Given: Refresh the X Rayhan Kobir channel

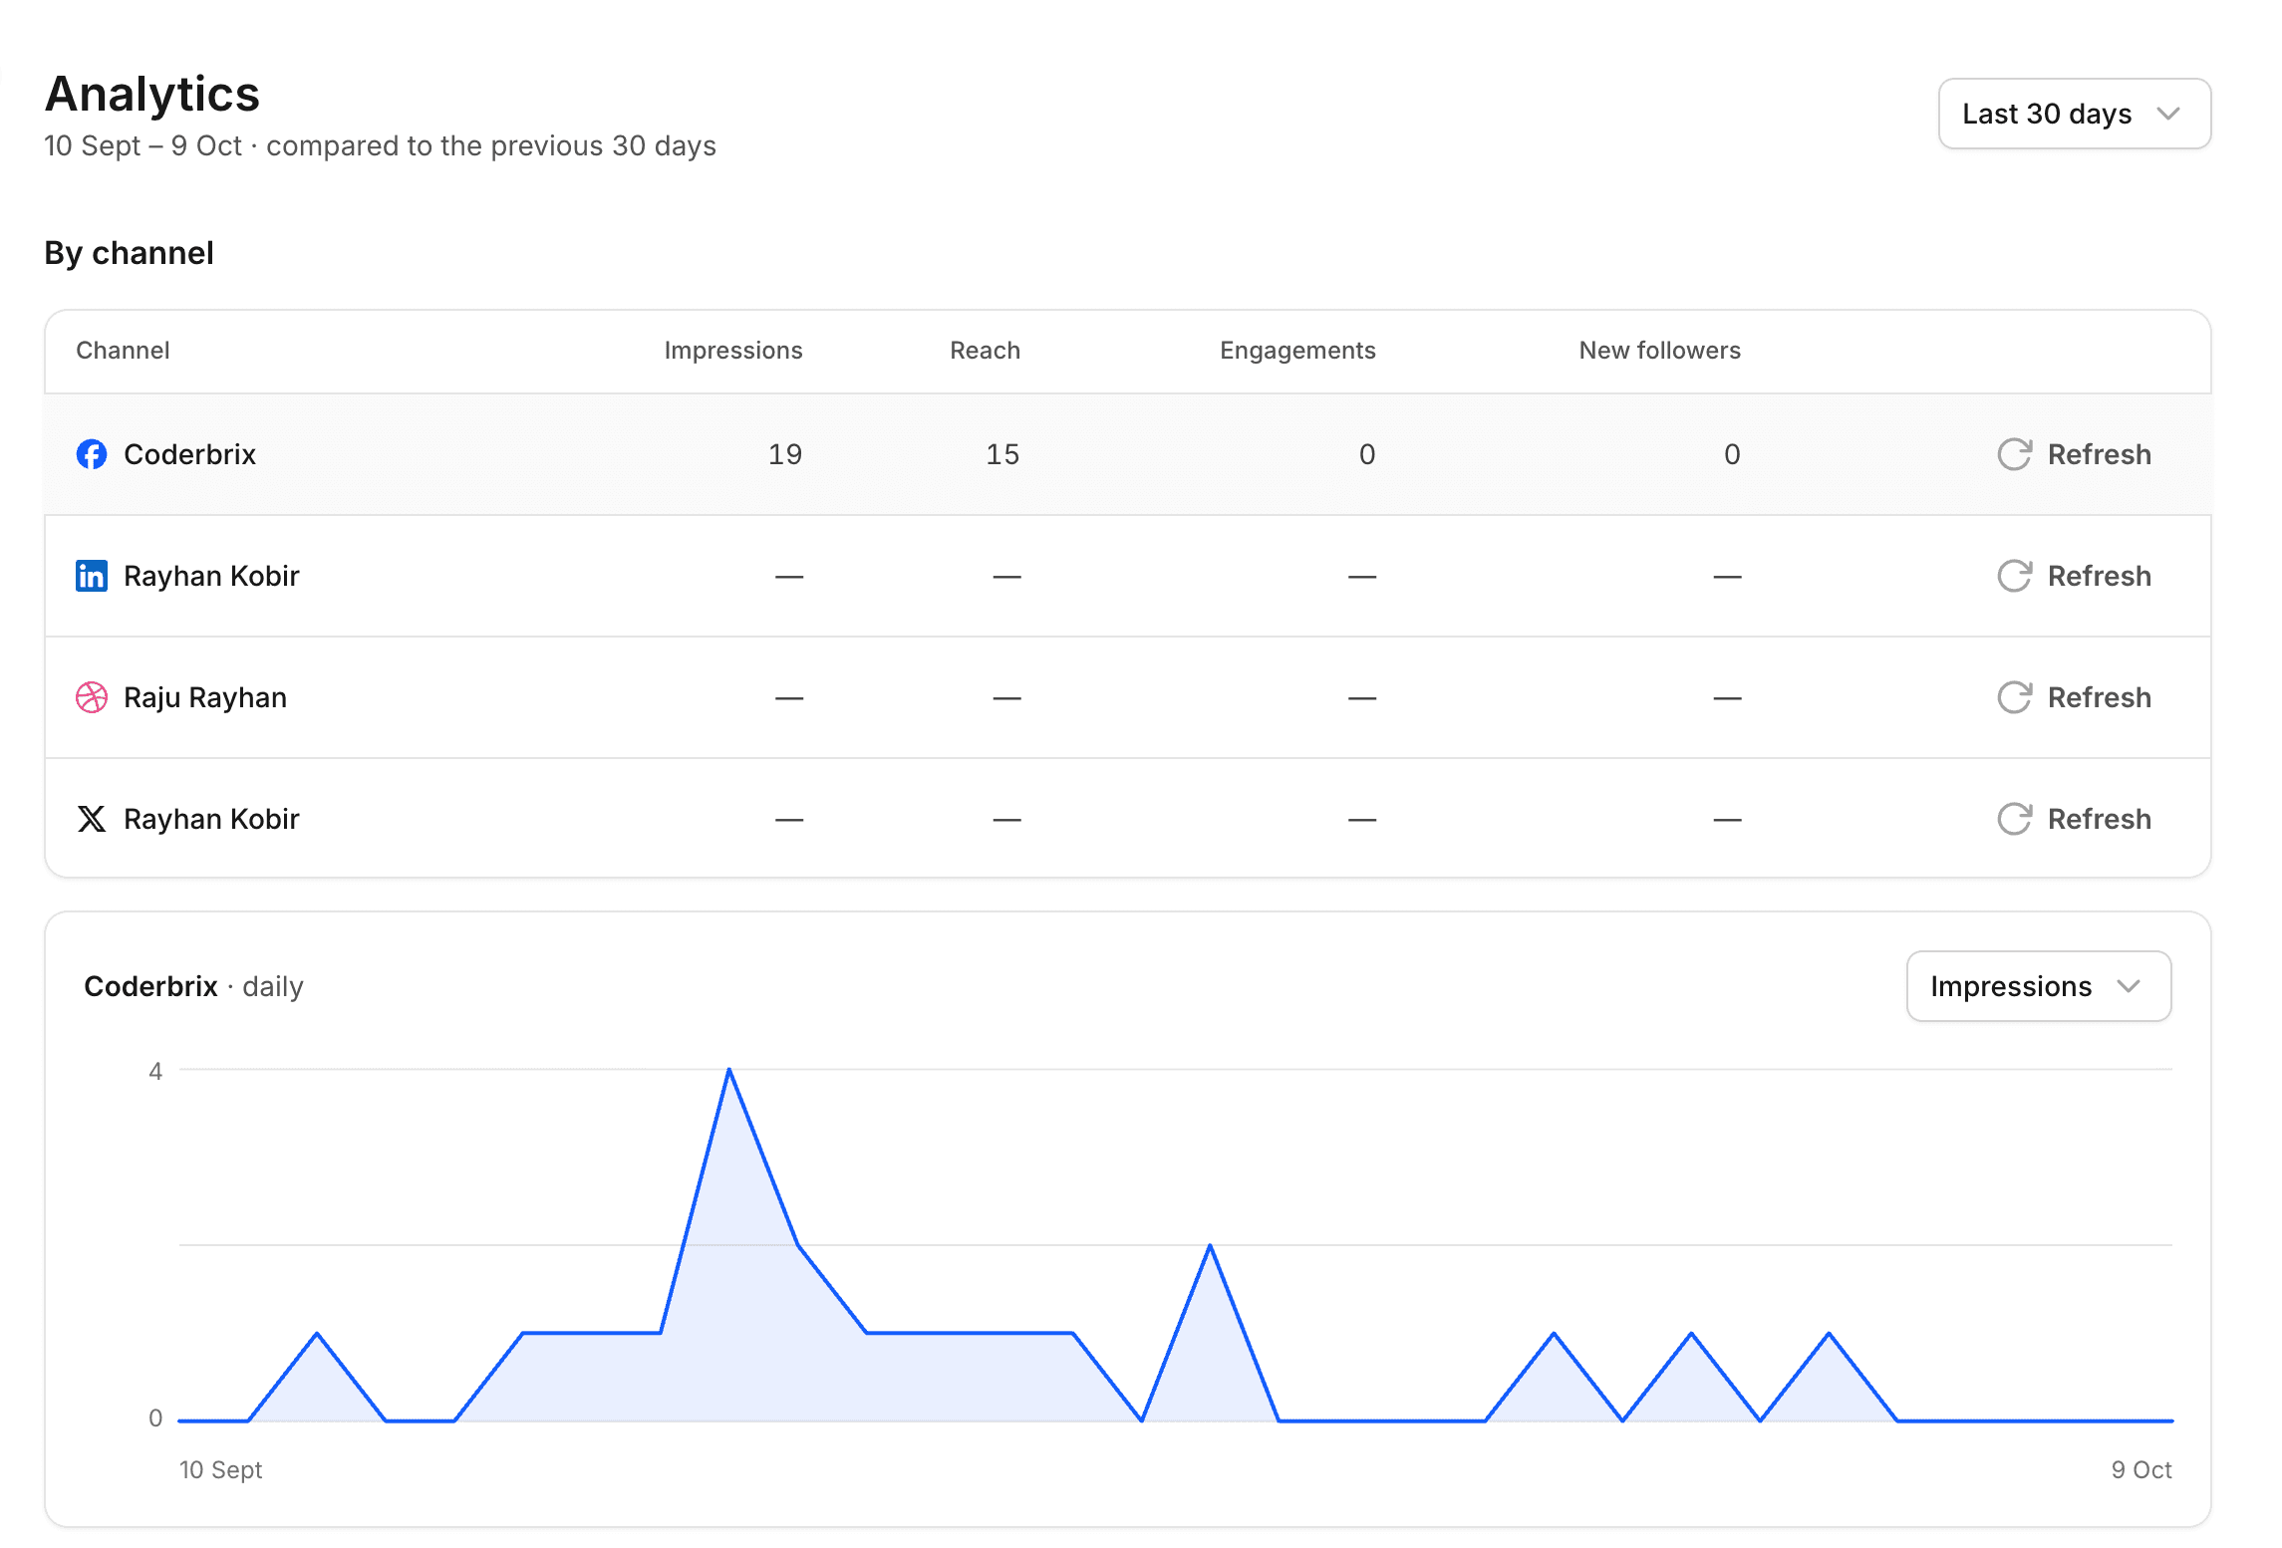Looking at the screenshot, I should tap(2075, 819).
